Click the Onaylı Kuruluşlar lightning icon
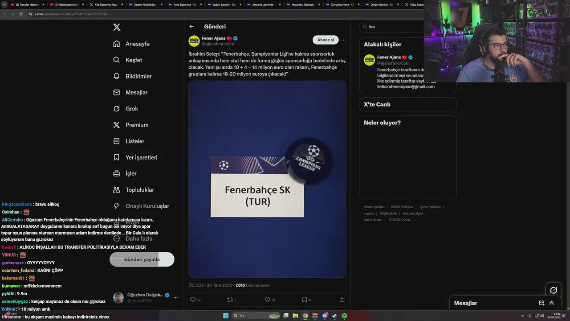This screenshot has height=321, width=570. pyautogui.click(x=117, y=206)
